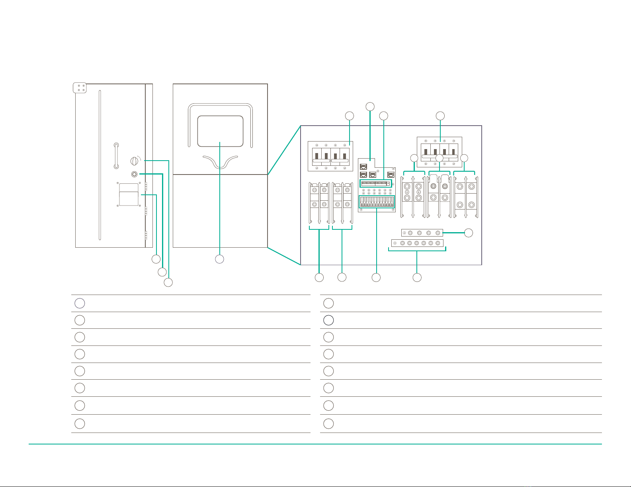This screenshot has width=631, height=487.
Task: Click the curved logo below the front display
Action: pyautogui.click(x=220, y=162)
